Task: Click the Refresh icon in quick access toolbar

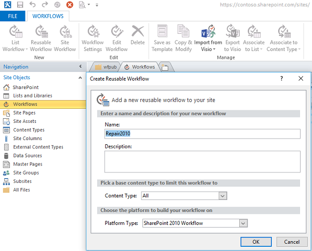Action: (57, 5)
